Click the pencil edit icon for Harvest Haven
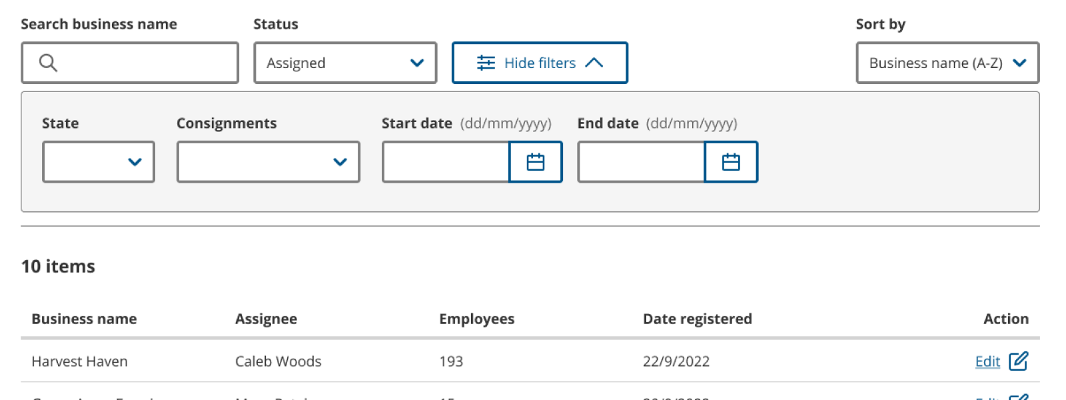The image size is (1066, 400). click(x=1018, y=361)
